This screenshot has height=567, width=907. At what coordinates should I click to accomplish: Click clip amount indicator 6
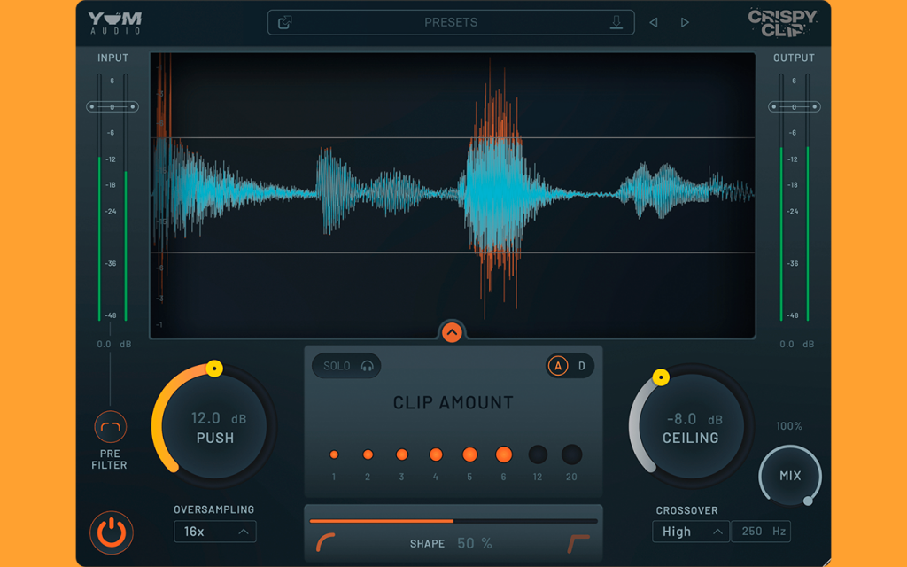point(504,454)
